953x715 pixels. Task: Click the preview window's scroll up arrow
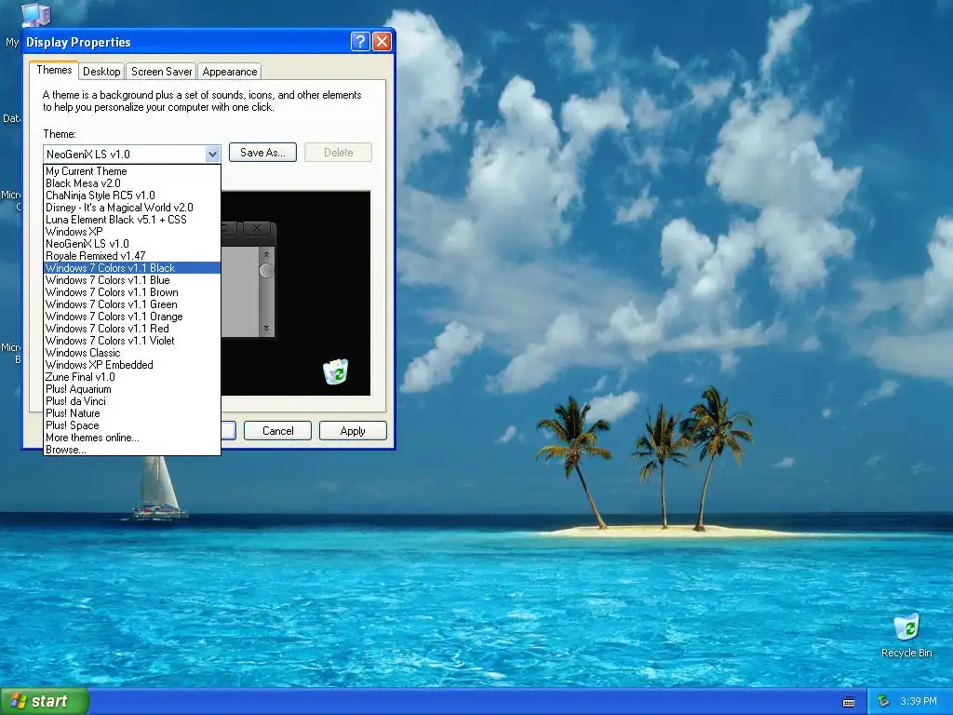(x=266, y=254)
